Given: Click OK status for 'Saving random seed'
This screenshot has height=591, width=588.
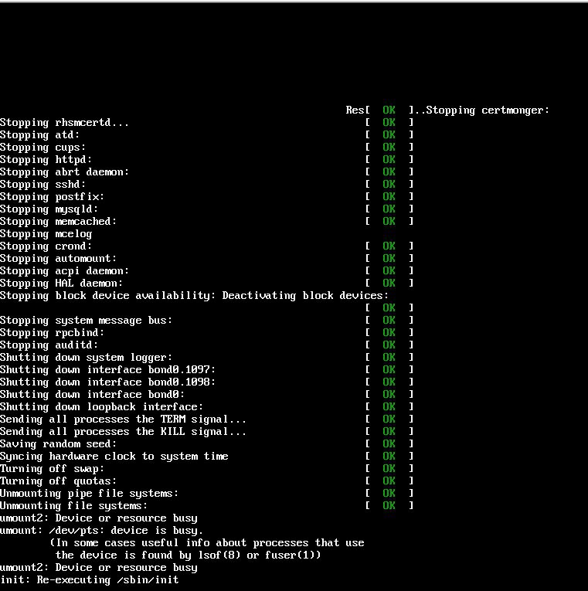Looking at the screenshot, I should coord(389,443).
